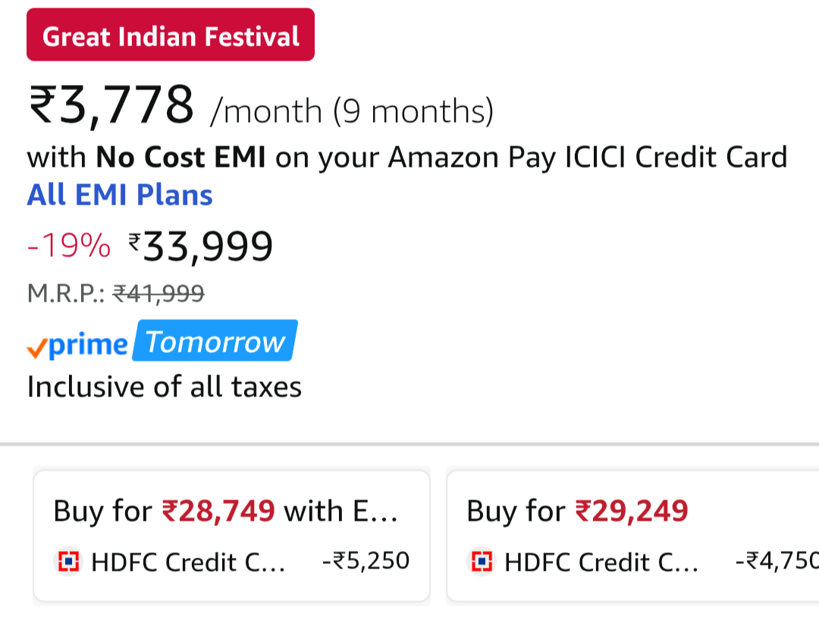Open the All EMI Plans link
This screenshot has width=819, height=617.
point(120,195)
